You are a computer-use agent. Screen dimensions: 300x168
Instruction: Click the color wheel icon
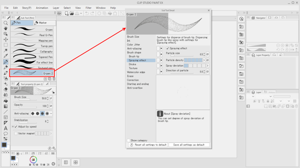coord(33,160)
